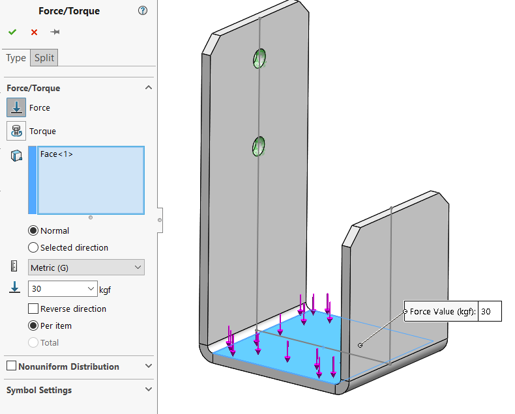Open the force value 30 dropdown arrow
This screenshot has width=515, height=414.
(91, 288)
